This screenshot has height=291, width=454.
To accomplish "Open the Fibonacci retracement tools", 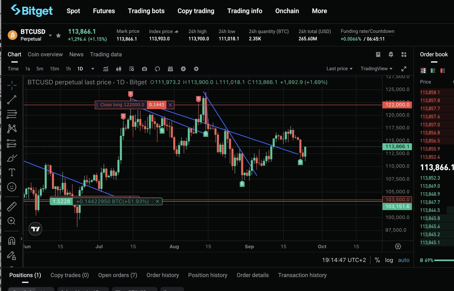I will click(x=12, y=114).
